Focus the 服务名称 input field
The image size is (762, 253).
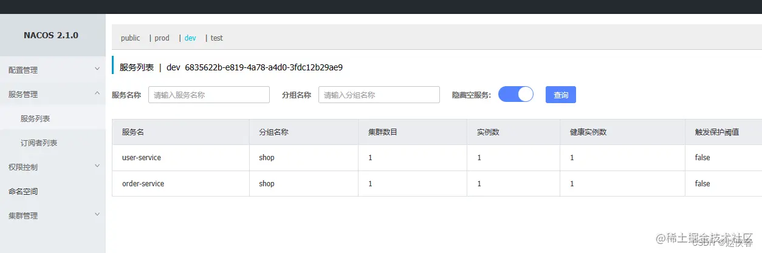209,95
